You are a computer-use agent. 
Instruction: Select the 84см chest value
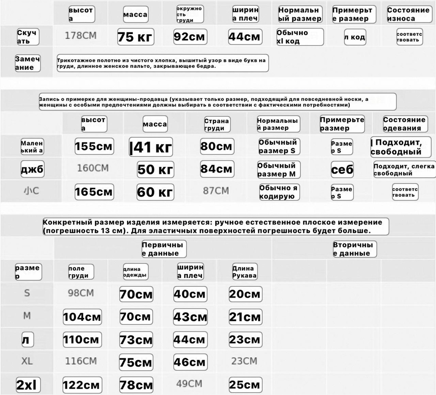(217, 169)
